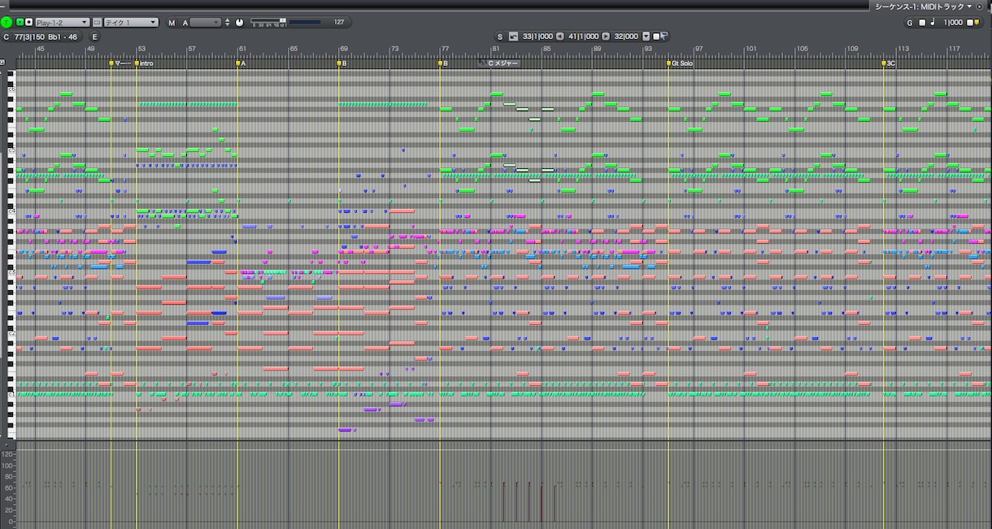The height and width of the screenshot is (529, 992).
Task: Click the grid value 1|000 field
Action: click(x=955, y=23)
